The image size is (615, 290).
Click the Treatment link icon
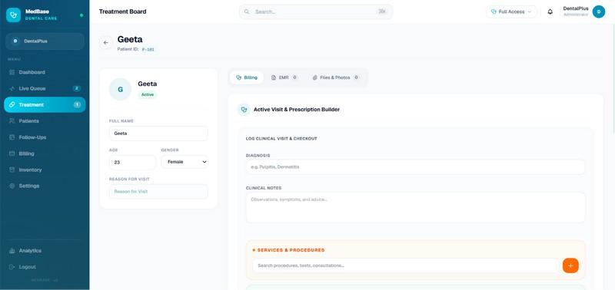(12, 105)
